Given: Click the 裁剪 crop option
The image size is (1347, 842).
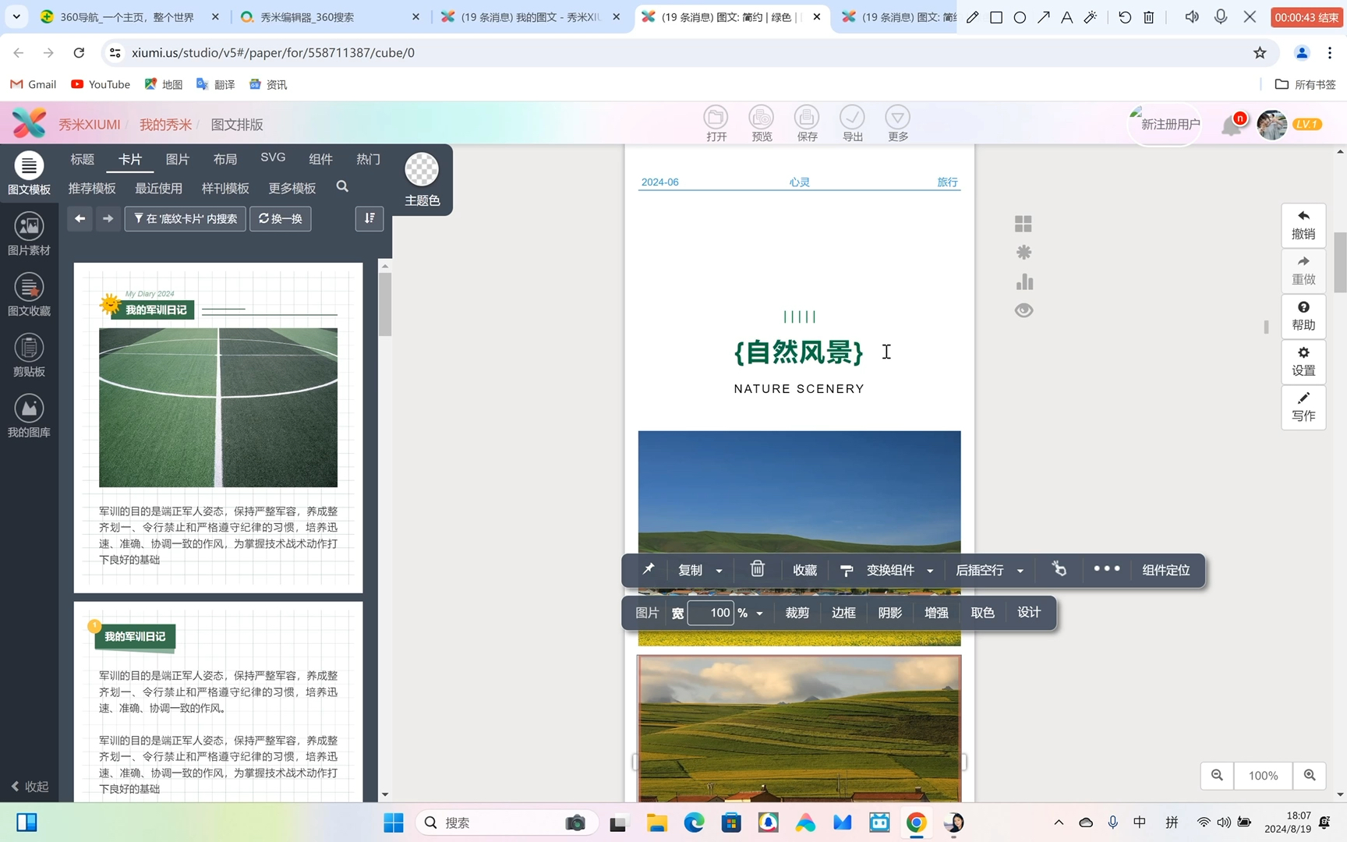Looking at the screenshot, I should (x=797, y=613).
